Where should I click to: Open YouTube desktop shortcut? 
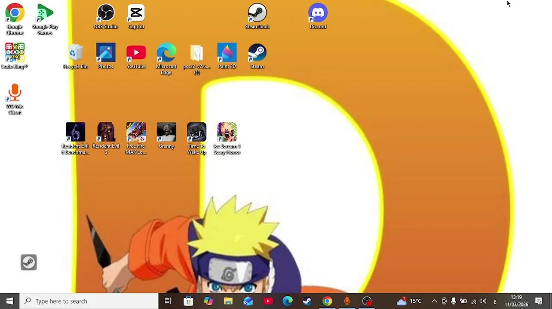pos(136,56)
